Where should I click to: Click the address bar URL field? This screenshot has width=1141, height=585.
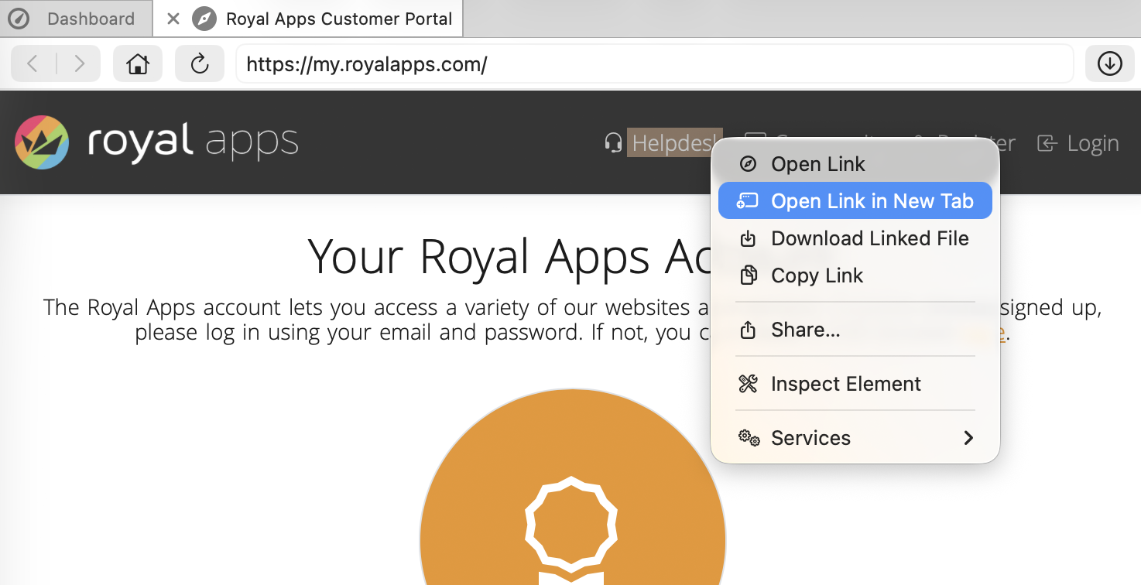click(655, 63)
